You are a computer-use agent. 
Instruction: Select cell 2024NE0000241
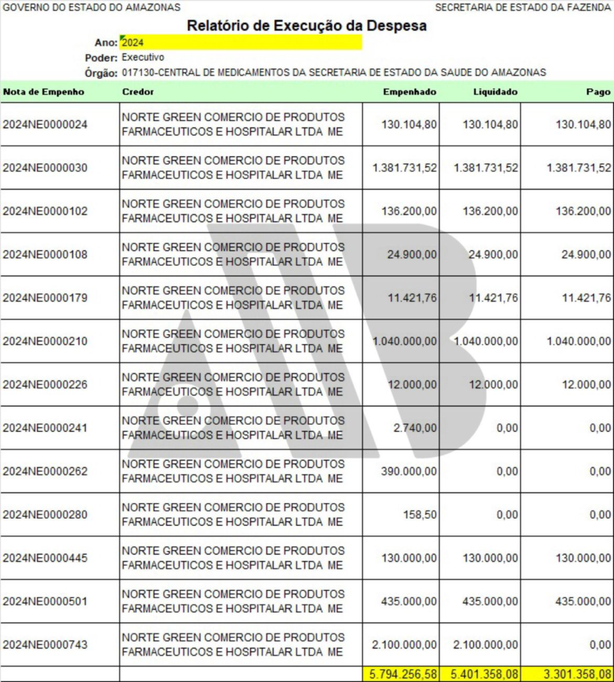(60, 428)
